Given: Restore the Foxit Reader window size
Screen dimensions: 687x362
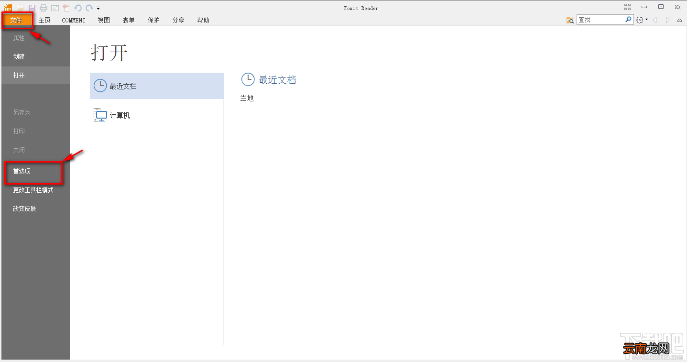Looking at the screenshot, I should [x=661, y=7].
